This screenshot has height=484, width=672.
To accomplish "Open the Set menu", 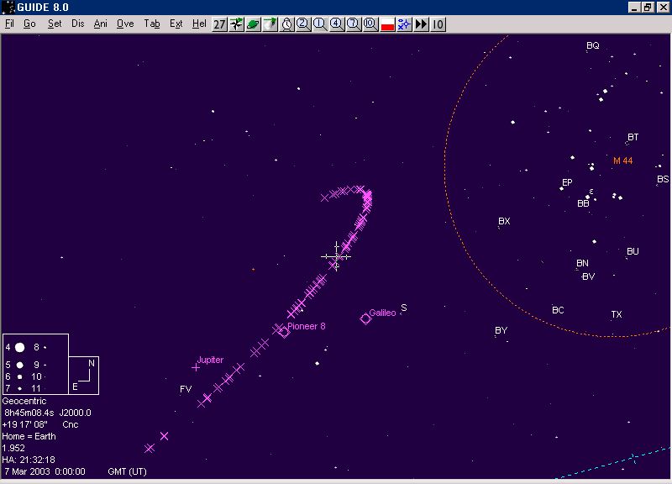I will (55, 24).
